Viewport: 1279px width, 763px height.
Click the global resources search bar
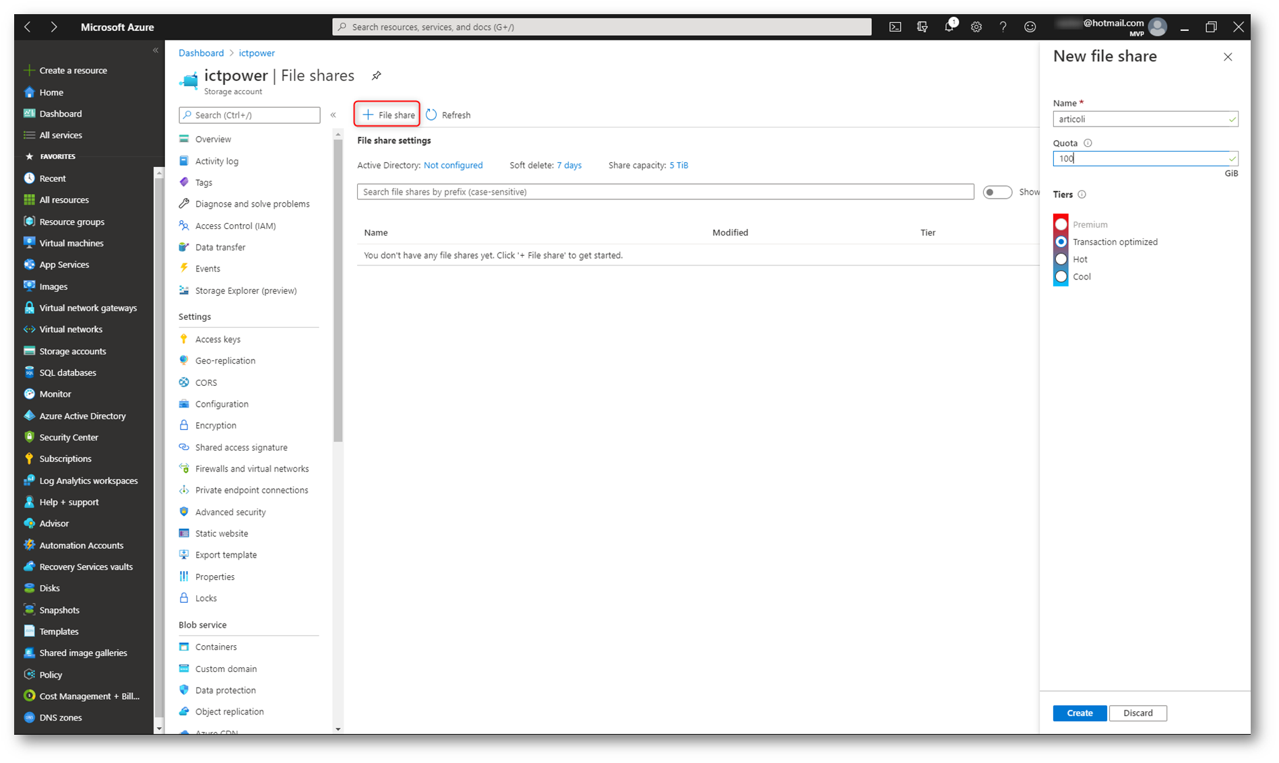602,27
